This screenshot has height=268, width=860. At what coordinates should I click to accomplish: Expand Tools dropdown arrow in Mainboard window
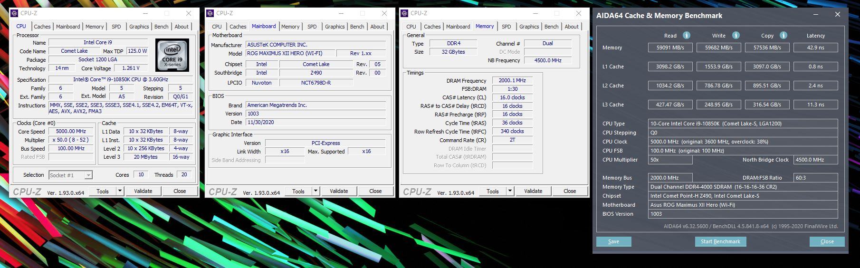(x=315, y=191)
